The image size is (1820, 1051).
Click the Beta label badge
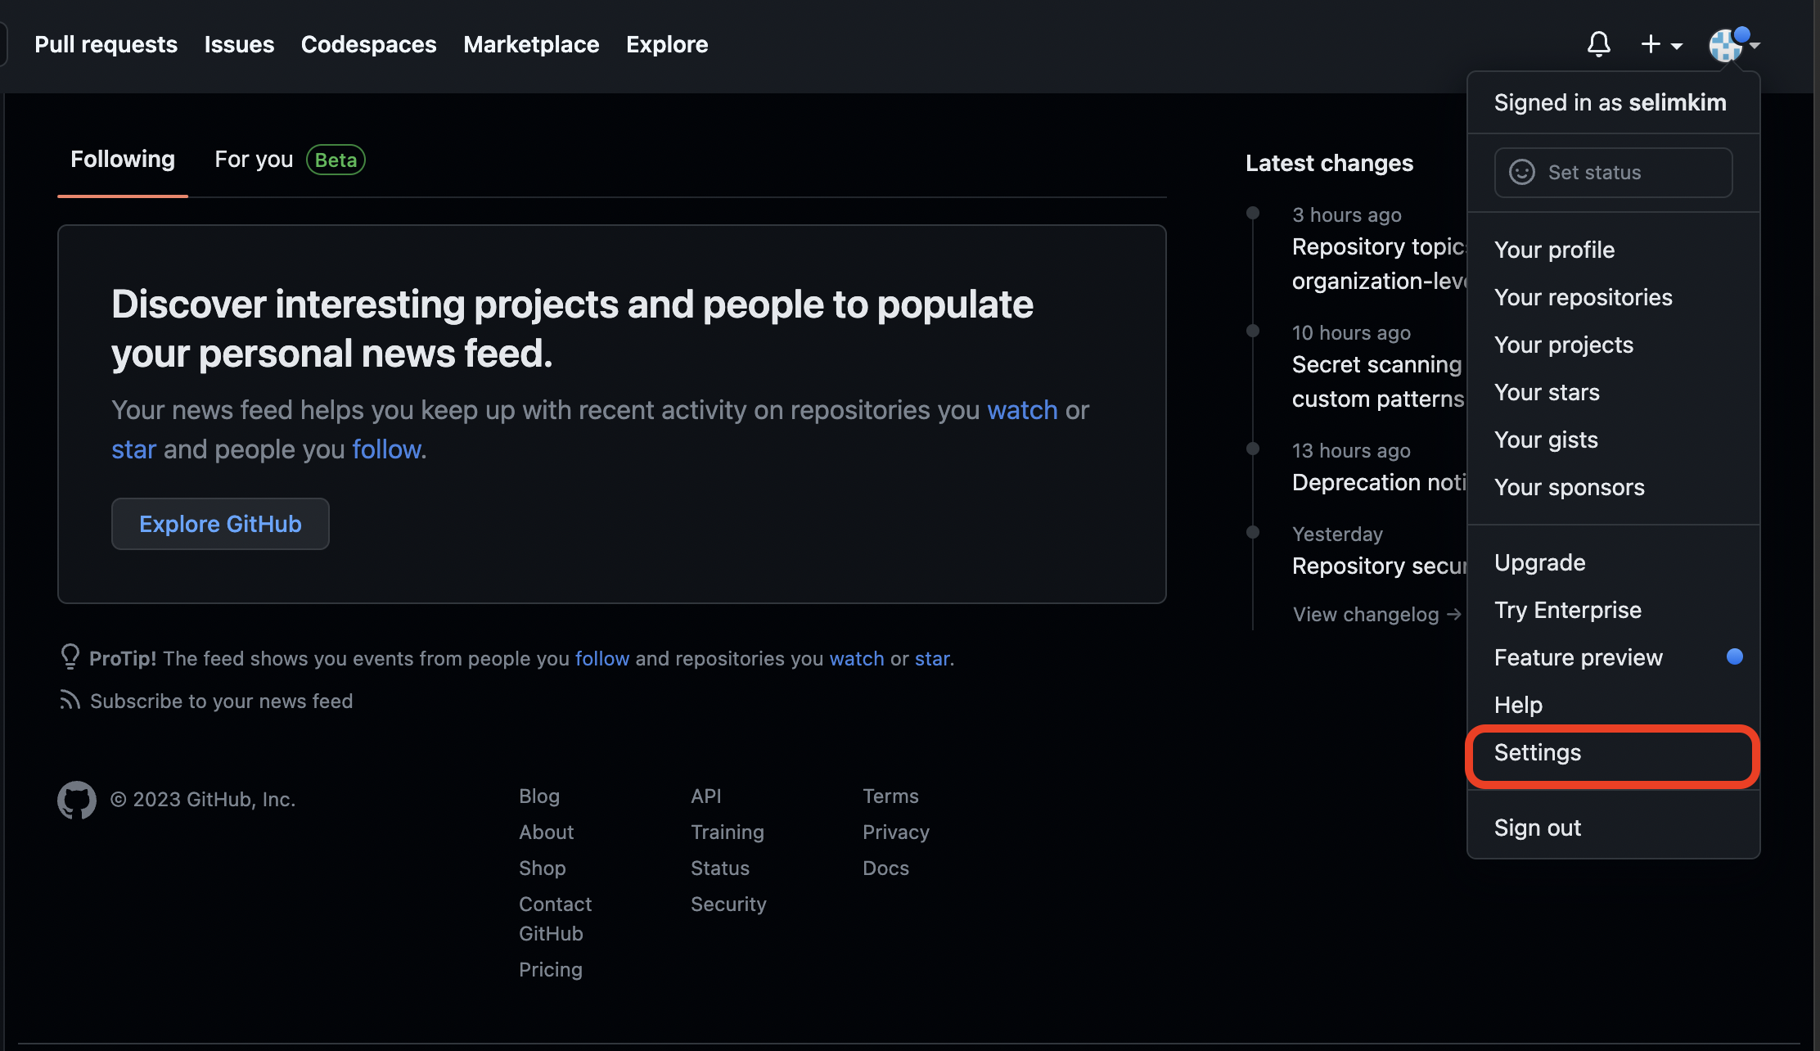click(336, 160)
